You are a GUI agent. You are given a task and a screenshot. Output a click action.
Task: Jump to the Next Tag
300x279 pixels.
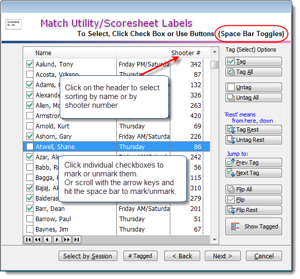253,173
